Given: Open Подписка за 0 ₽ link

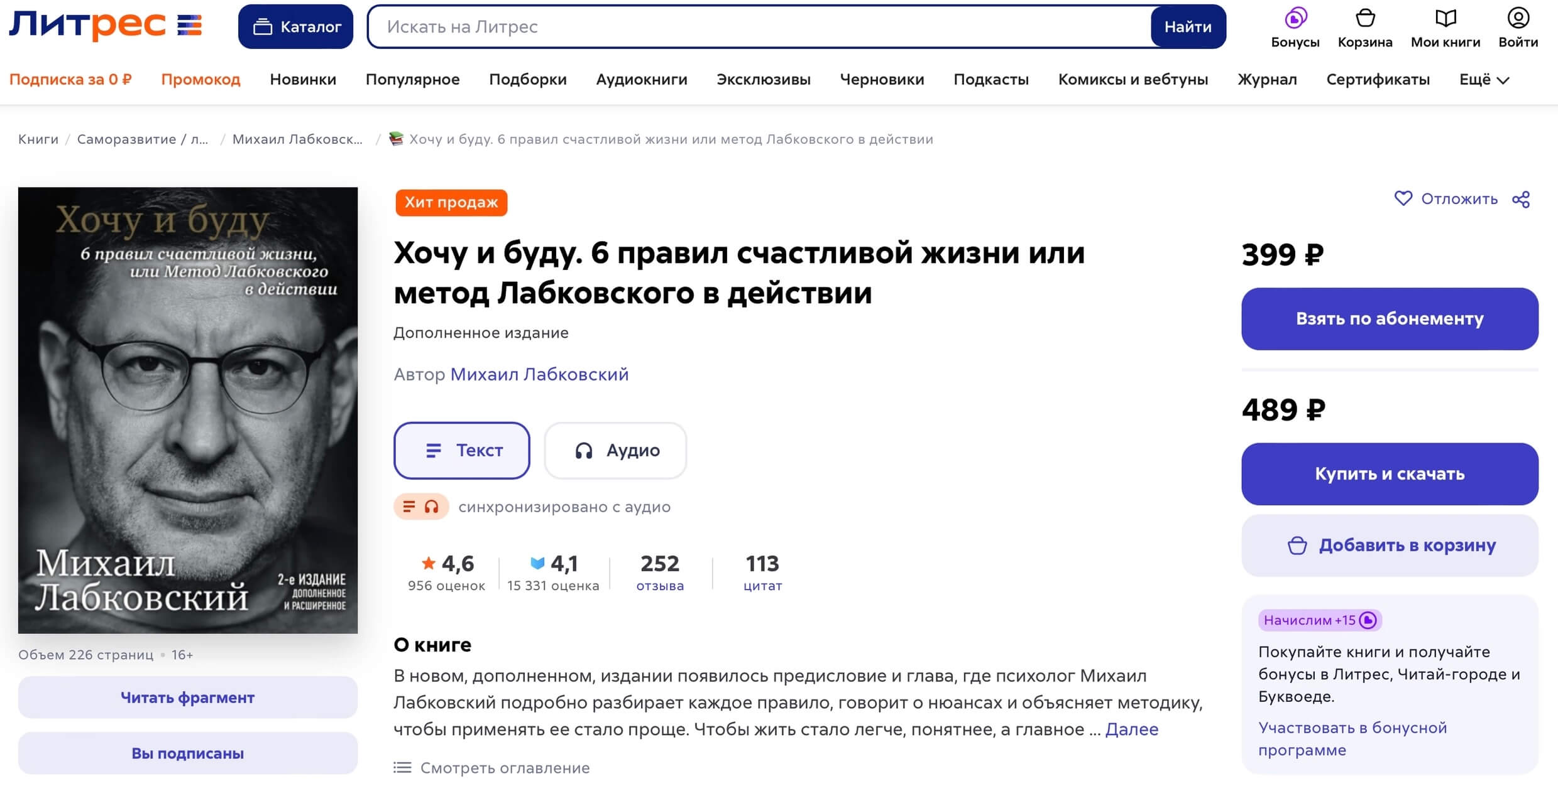Looking at the screenshot, I should coord(70,80).
